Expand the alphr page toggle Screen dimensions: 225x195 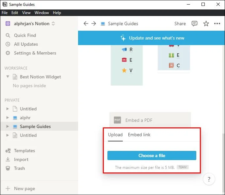(8, 118)
